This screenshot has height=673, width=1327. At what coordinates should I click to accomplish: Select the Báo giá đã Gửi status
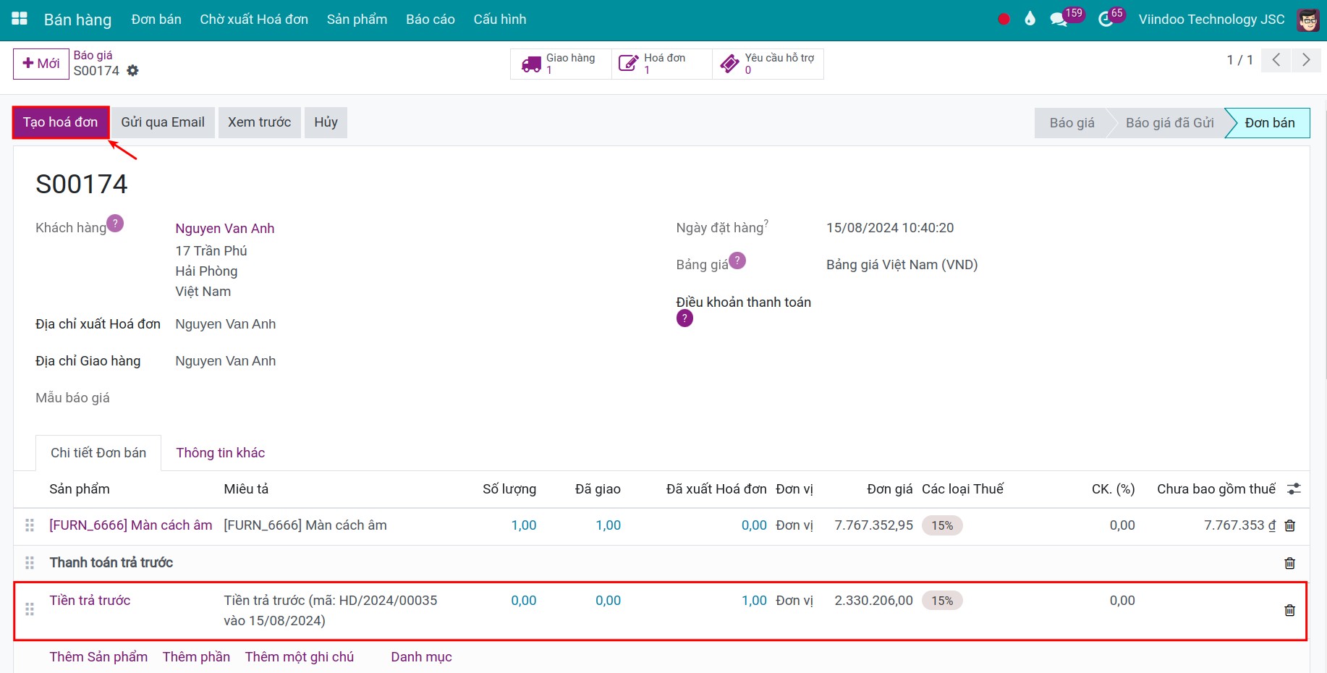point(1169,123)
